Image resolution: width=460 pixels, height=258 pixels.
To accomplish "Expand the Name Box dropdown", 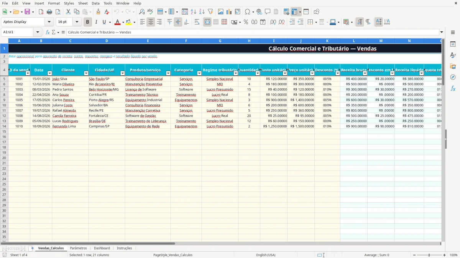I will pyautogui.click(x=38, y=32).
